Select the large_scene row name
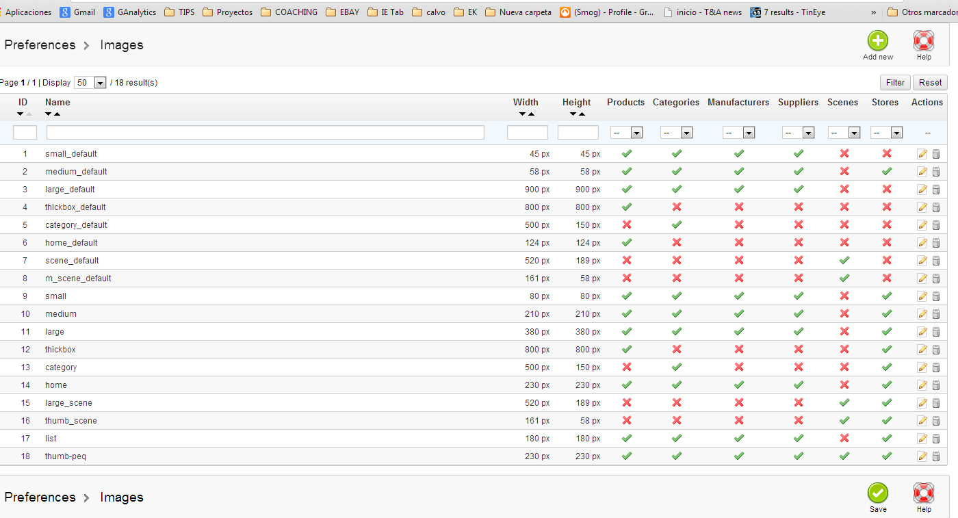The image size is (958, 518). pyautogui.click(x=68, y=403)
